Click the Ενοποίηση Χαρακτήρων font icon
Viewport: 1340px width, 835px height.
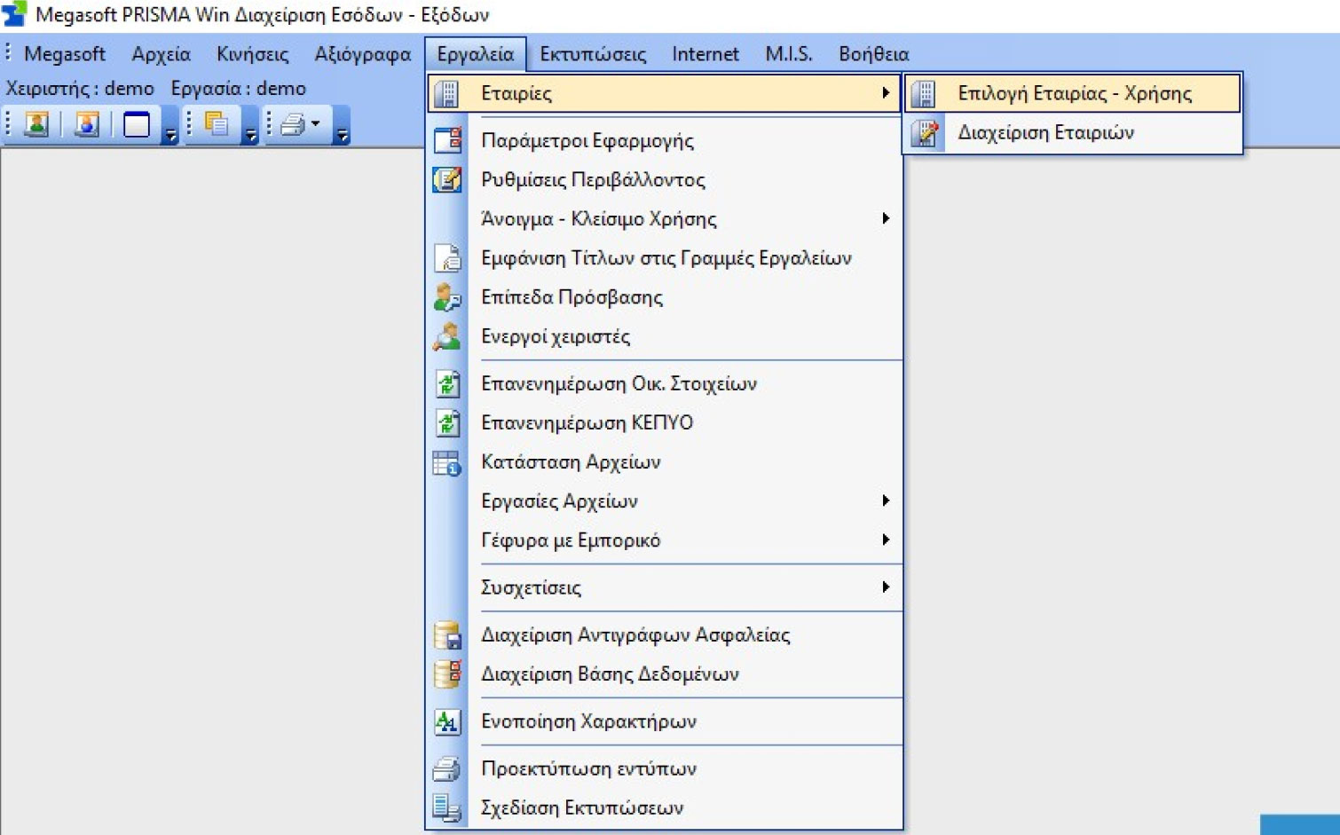click(x=447, y=722)
